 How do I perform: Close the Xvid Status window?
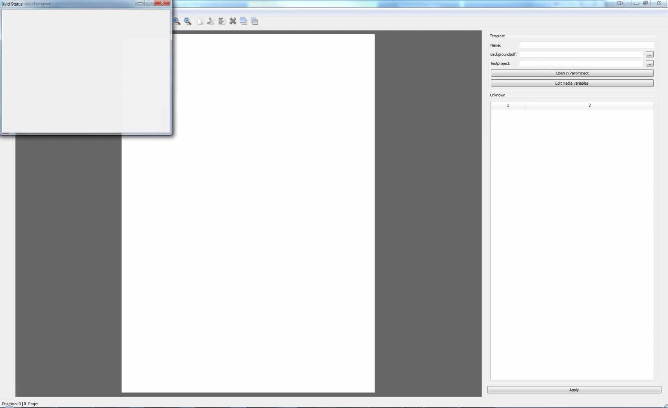162,3
